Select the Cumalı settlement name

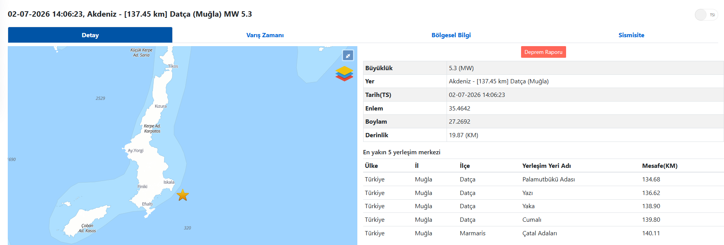(x=532, y=220)
